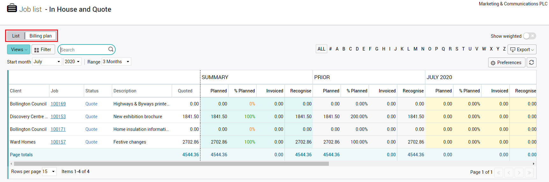Click the search magnifier icon
549x182 pixels.
111,50
